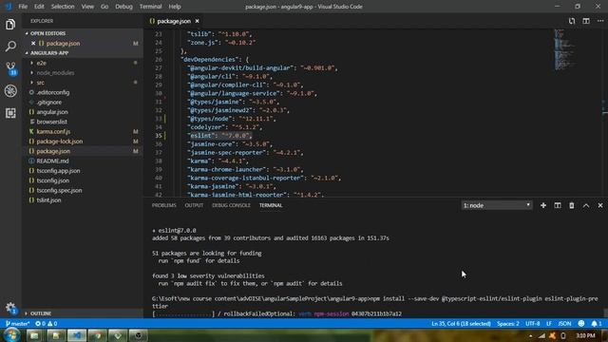This screenshot has height=342, width=608.
Task: Click the VS Code taskbar icon
Action: coord(76,335)
